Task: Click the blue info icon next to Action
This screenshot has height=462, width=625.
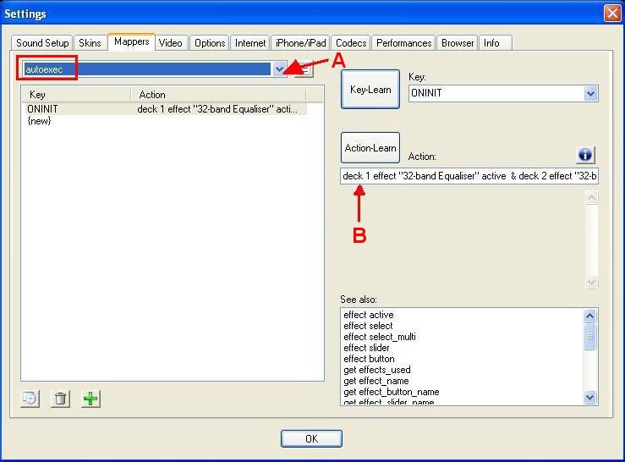Action: (x=585, y=155)
